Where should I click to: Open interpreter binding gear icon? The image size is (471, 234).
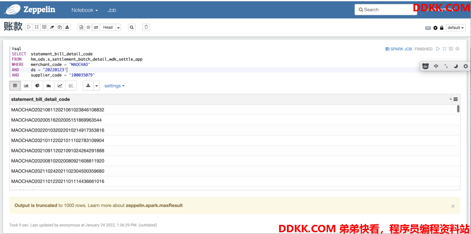click(435, 27)
